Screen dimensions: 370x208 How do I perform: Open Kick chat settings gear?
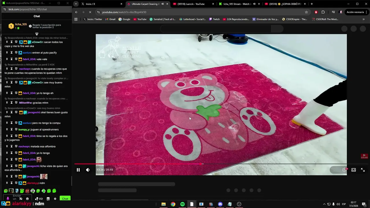(x=55, y=199)
